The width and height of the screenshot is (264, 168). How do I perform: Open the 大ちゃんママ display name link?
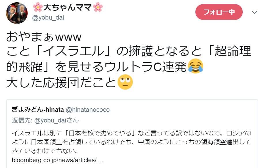[68, 7]
